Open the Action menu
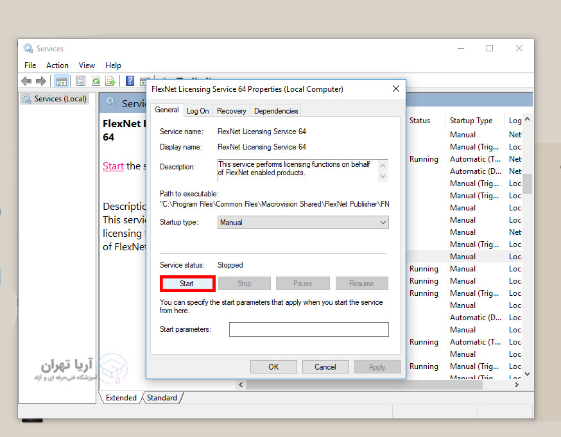The image size is (561, 437). pos(57,65)
